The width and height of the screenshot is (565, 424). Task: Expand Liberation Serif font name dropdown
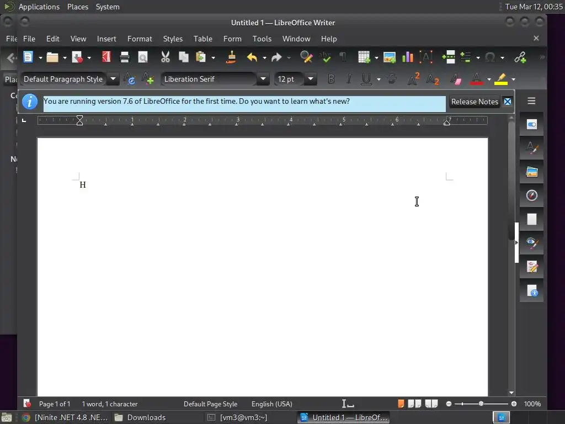coord(263,78)
